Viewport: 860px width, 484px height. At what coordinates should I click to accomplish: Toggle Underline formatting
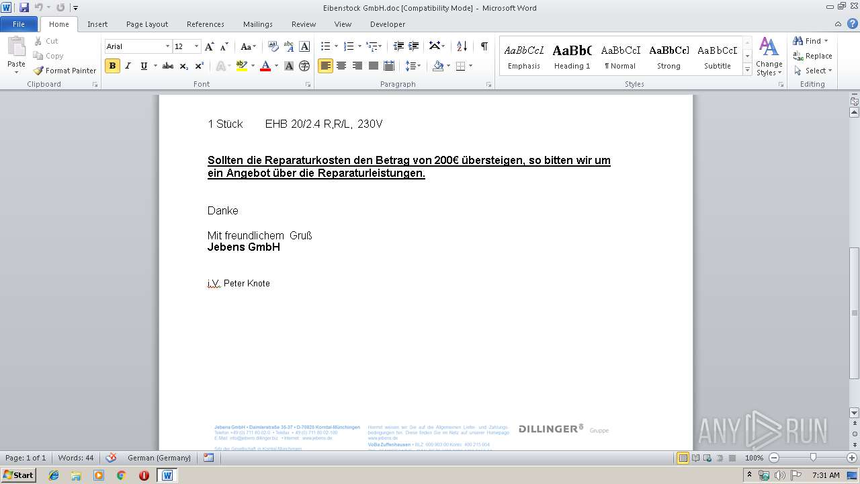[144, 66]
